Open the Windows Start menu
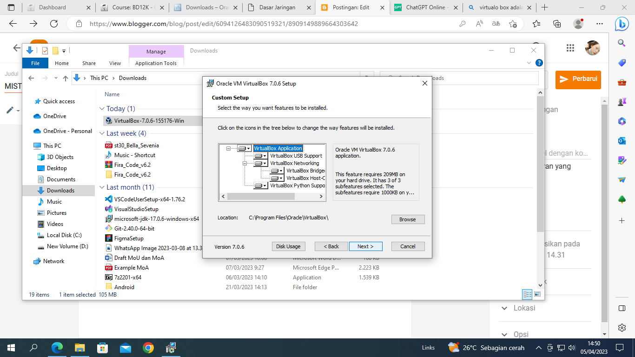 [x=11, y=348]
